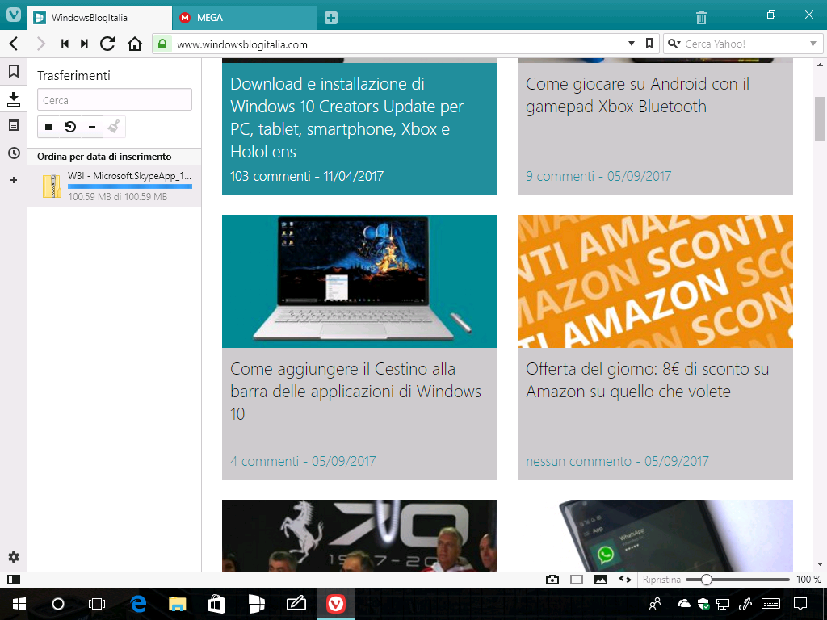
Task: Remove the selected download from list
Action: [x=92, y=127]
